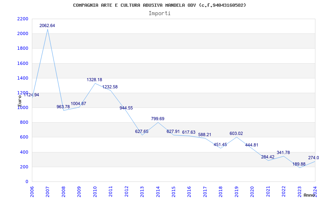Select the 603.02 value label
319x199 pixels.
236,134
